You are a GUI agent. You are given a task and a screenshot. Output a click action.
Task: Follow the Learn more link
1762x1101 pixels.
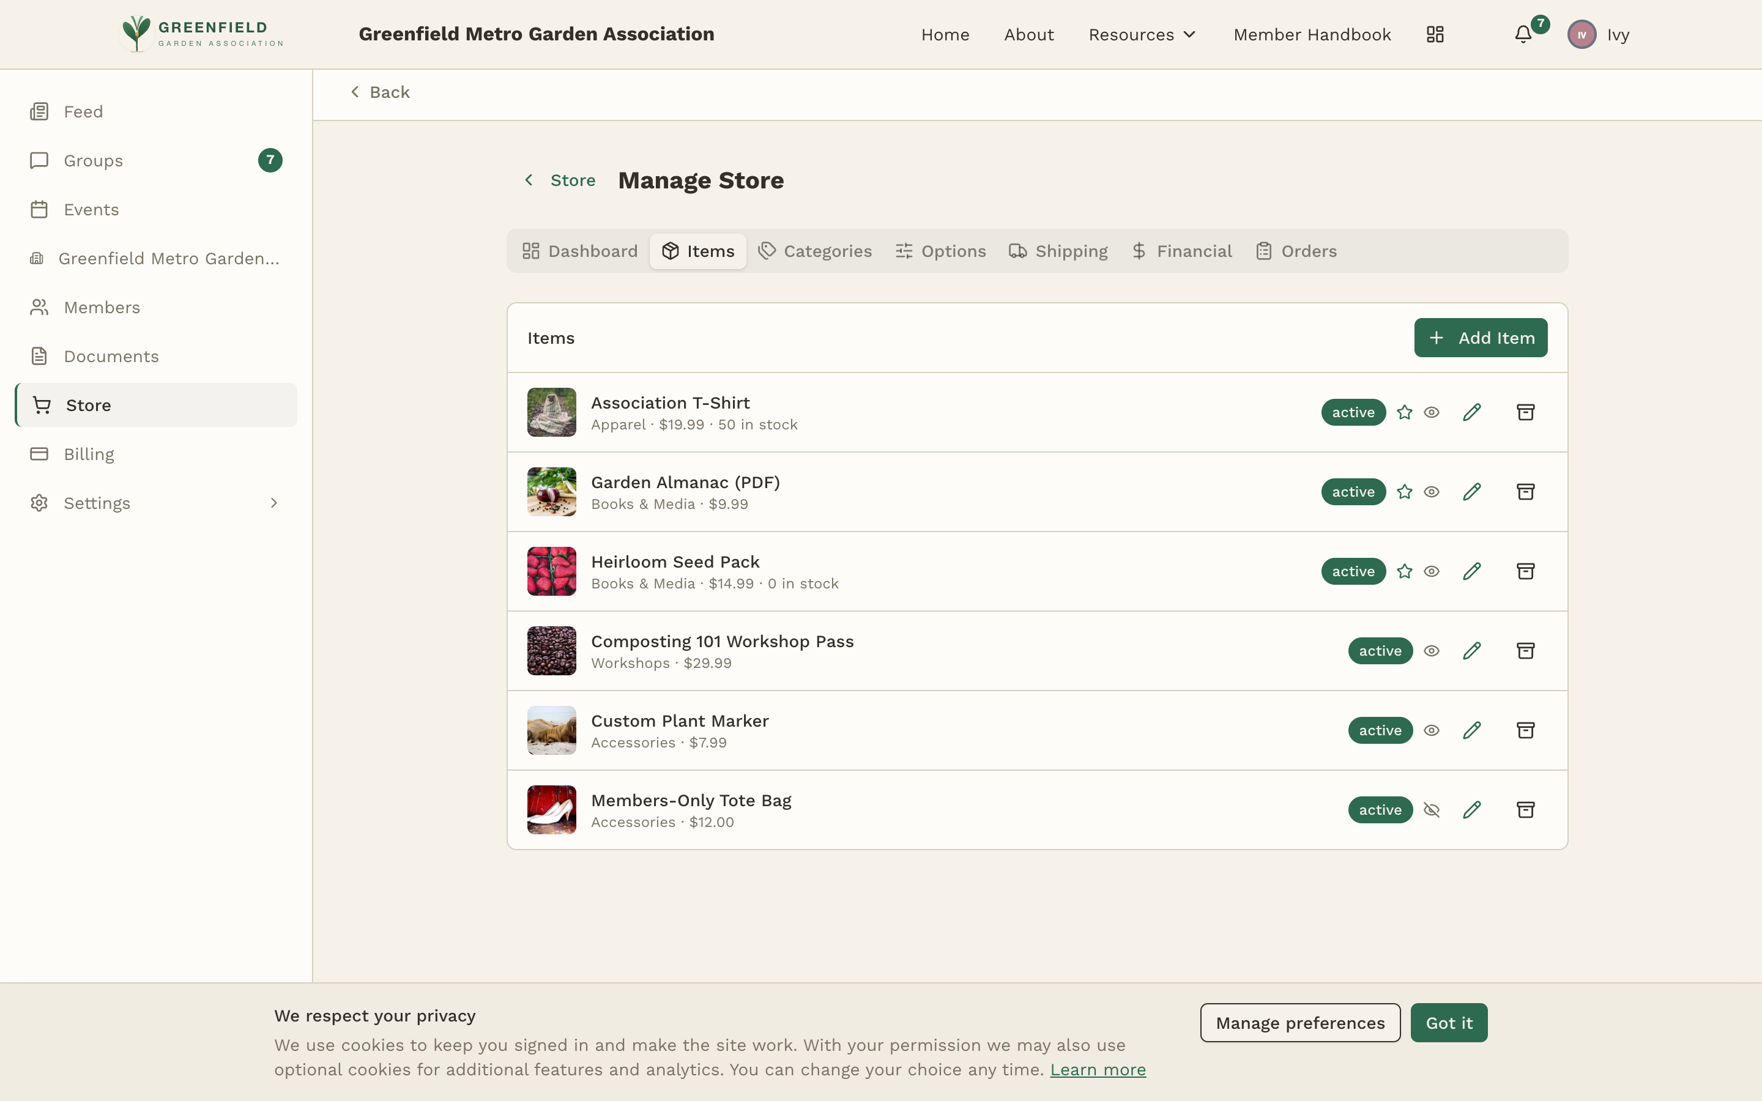tap(1097, 1070)
